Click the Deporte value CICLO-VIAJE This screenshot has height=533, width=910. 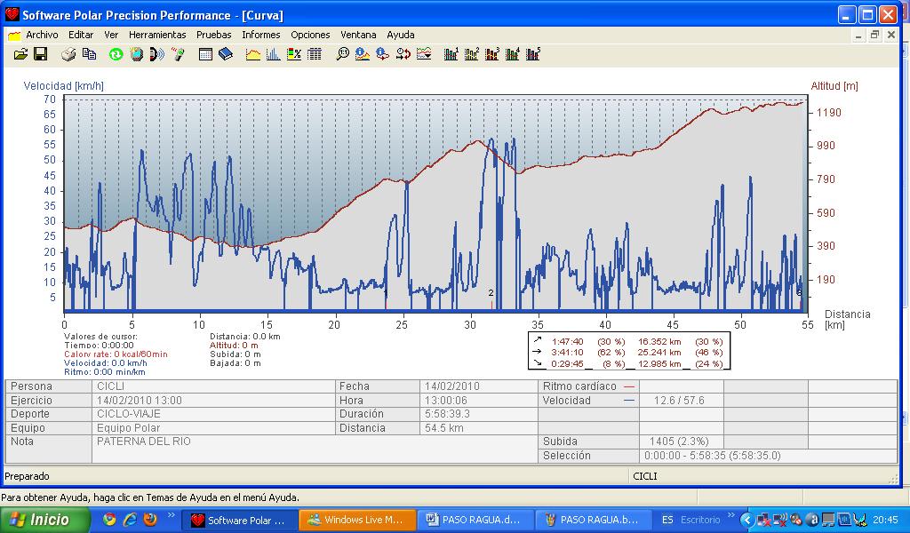[128, 414]
